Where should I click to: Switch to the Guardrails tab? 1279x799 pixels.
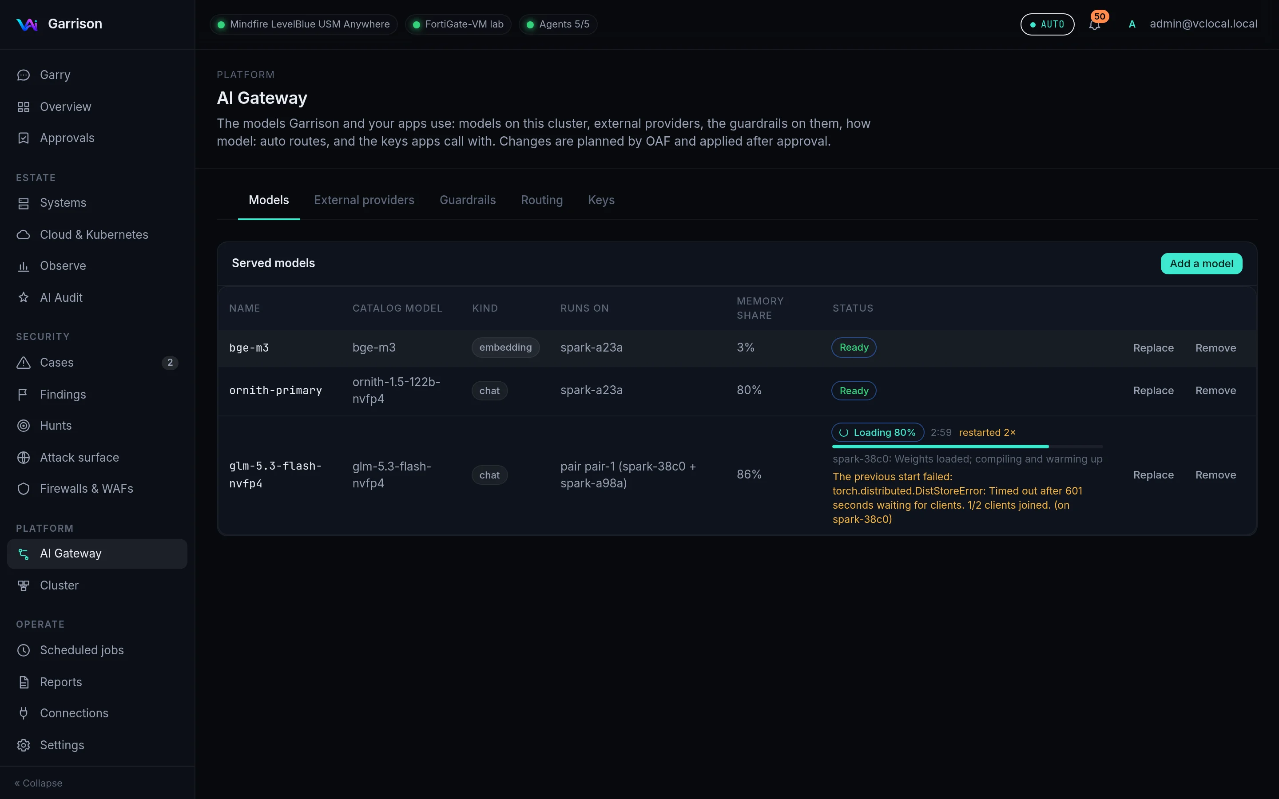point(468,200)
